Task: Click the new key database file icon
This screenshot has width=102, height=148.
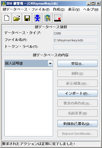Action: pos(7,18)
